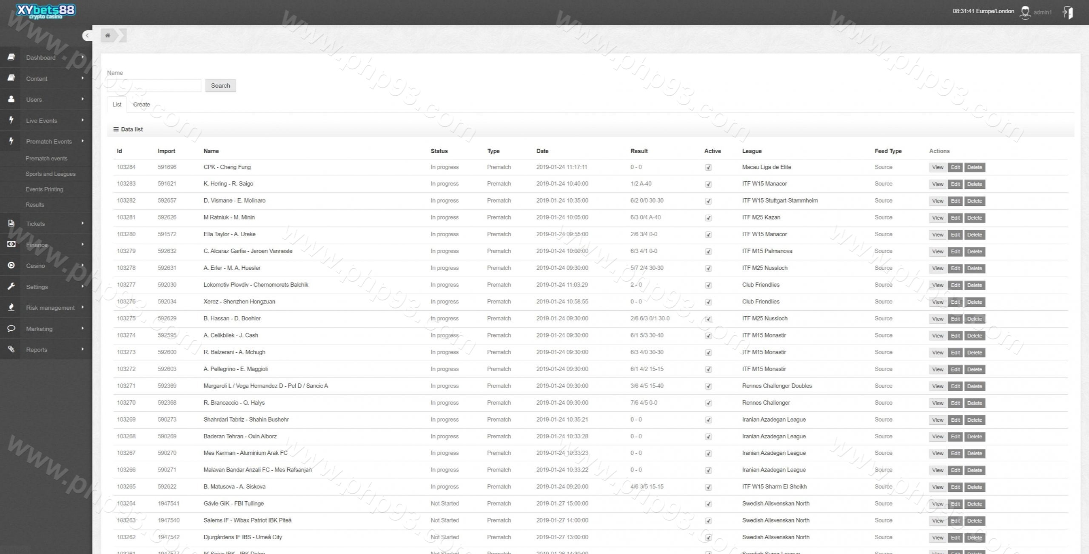Expand the Live Events submenu
The height and width of the screenshot is (554, 1089).
(83, 120)
